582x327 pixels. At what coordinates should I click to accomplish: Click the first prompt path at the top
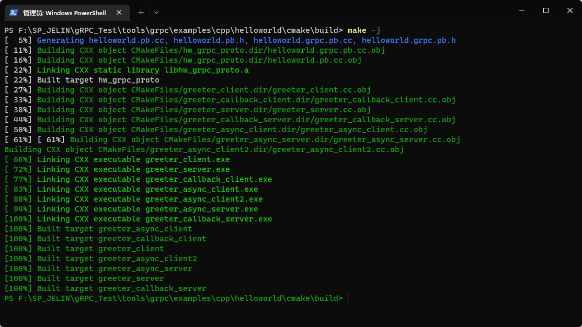173,30
